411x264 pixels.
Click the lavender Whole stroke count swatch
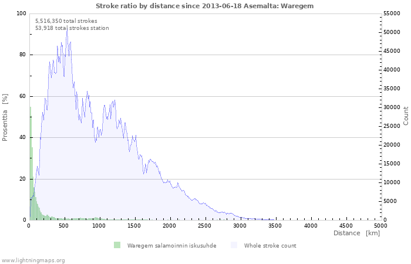point(234,245)
